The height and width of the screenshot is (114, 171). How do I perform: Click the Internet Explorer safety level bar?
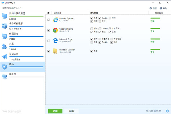[155, 18]
